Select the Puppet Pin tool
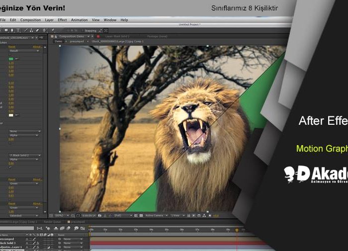The image size is (348, 251). tap(53, 30)
